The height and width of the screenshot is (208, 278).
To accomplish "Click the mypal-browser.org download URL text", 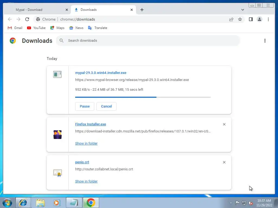I will [132, 80].
